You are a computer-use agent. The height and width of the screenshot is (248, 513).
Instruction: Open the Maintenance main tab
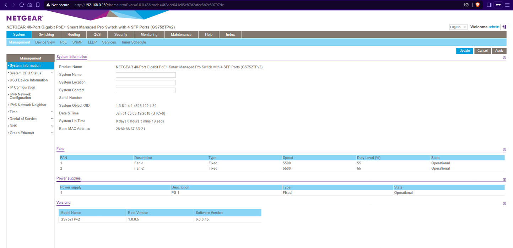[181, 34]
